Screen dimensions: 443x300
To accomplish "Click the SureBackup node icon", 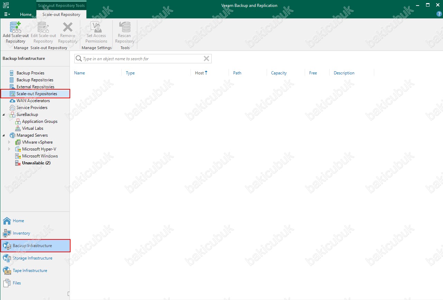I will [12, 115].
